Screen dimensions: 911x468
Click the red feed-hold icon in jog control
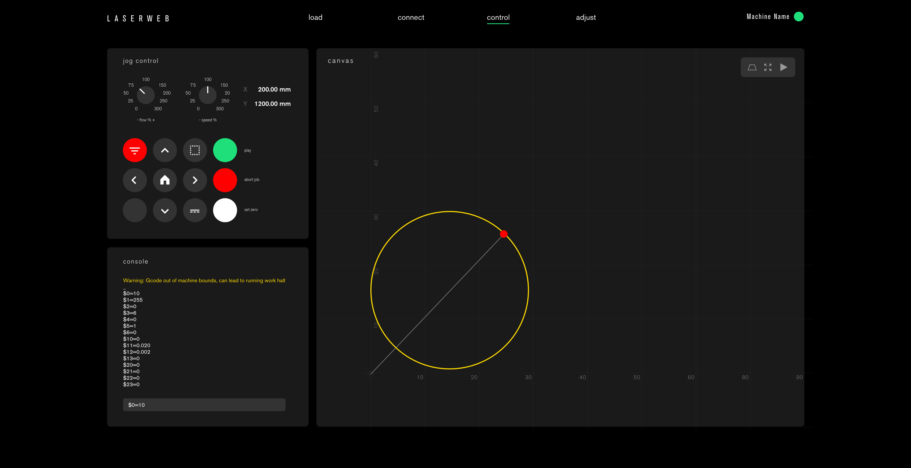(134, 150)
